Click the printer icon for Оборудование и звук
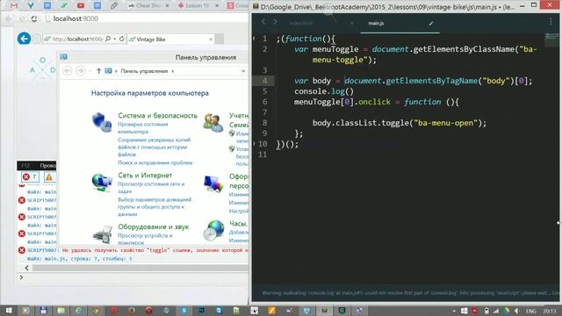Image resolution: width=562 pixels, height=316 pixels. pos(102,234)
